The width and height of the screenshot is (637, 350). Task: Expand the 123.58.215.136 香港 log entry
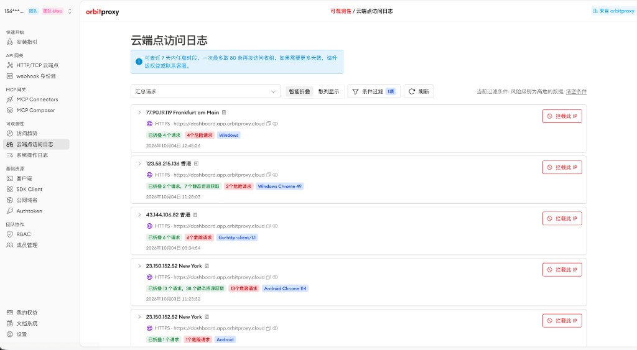139,163
